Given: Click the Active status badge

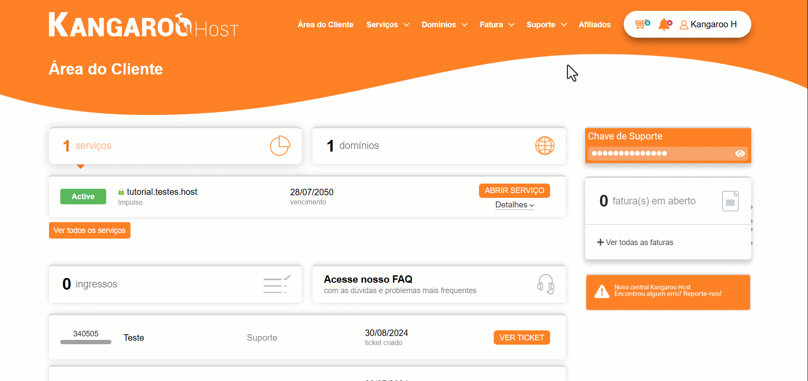Looking at the screenshot, I should click(x=83, y=197).
